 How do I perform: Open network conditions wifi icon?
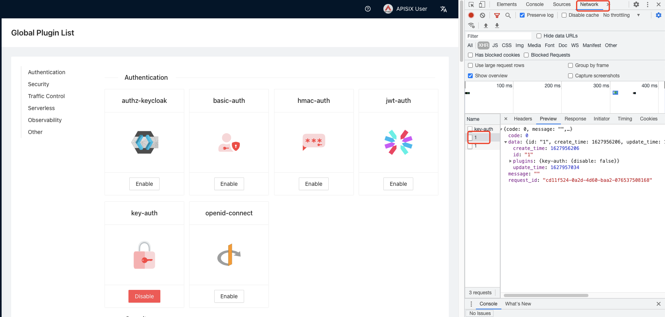(x=472, y=26)
